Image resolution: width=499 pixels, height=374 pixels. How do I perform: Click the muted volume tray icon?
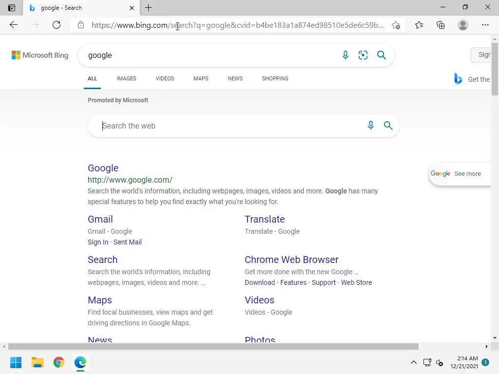coord(440,362)
